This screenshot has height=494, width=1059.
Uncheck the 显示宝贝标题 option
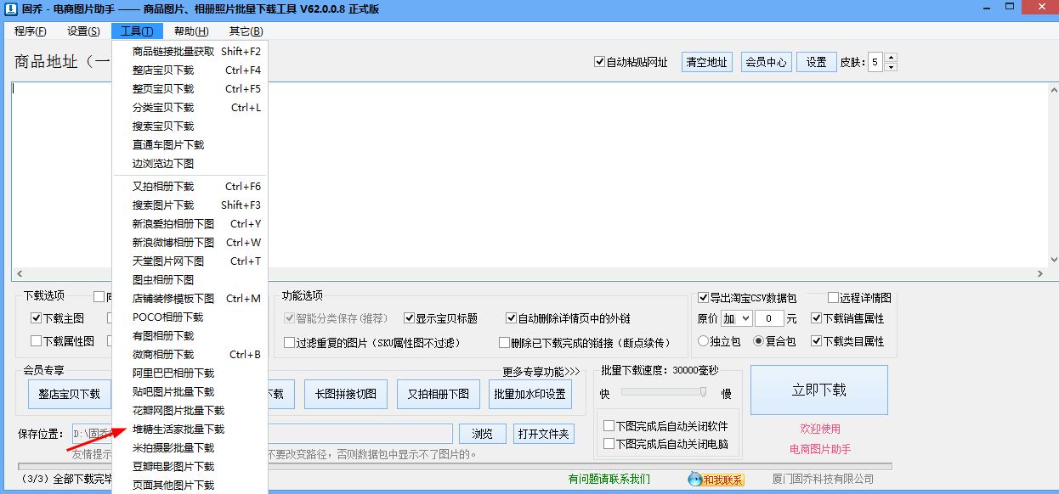410,318
